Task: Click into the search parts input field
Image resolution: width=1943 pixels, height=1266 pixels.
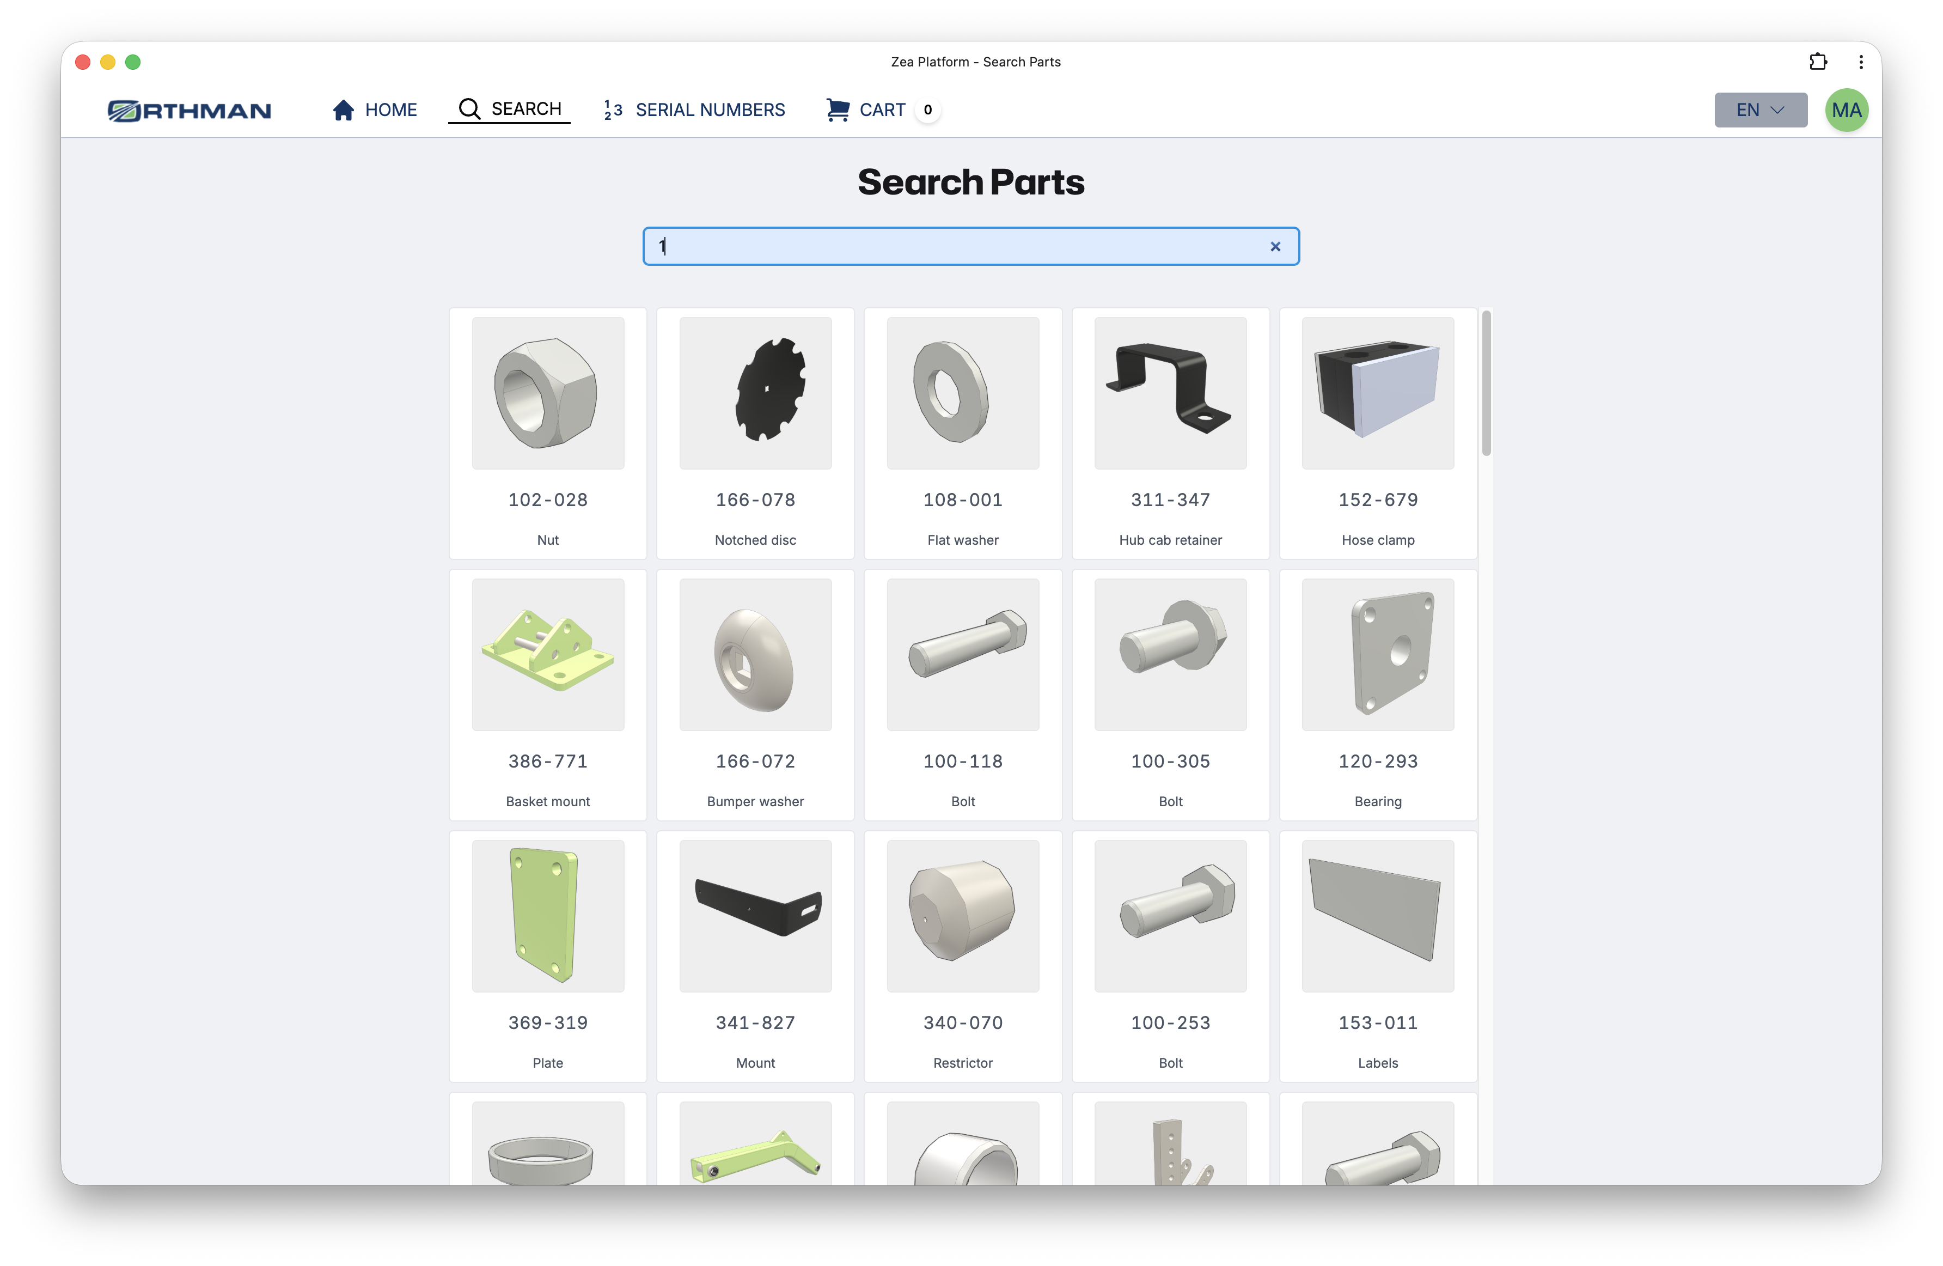Action: pos(955,247)
